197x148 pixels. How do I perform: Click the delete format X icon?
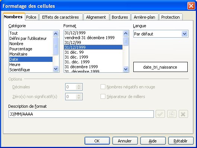[183, 114]
